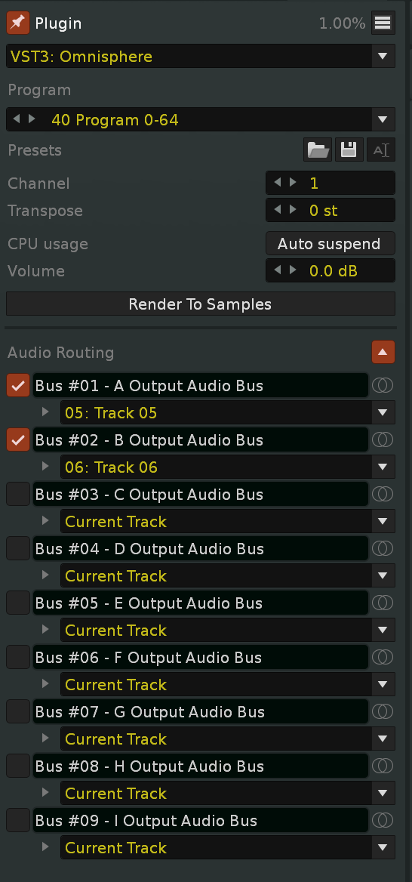Open the 40 Program 0-64 dropdown arrow
Image resolution: width=412 pixels, height=882 pixels.
(383, 119)
